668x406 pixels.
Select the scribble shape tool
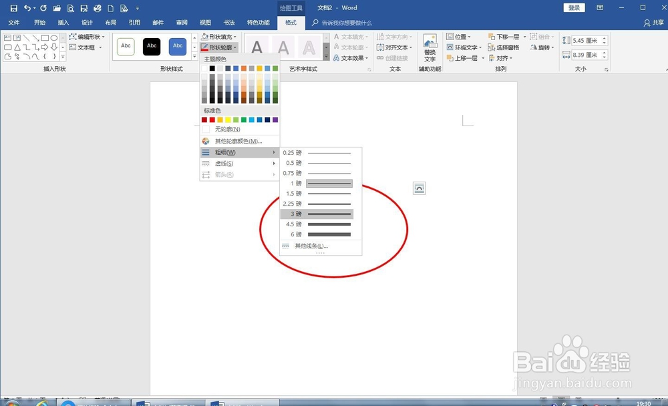tap(17, 56)
